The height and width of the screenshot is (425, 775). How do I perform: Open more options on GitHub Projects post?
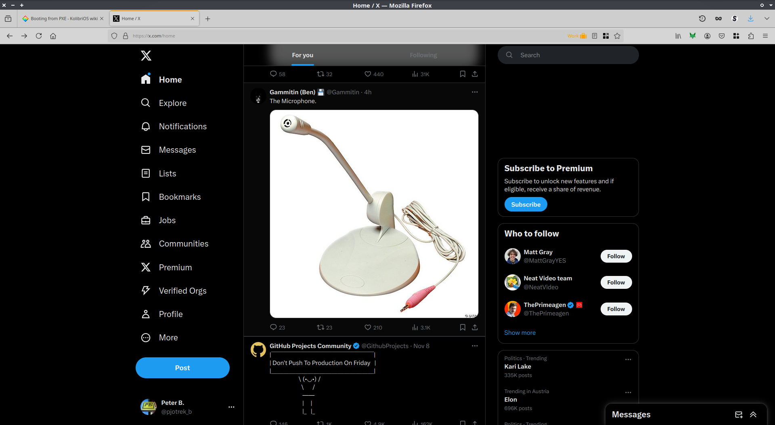(475, 346)
